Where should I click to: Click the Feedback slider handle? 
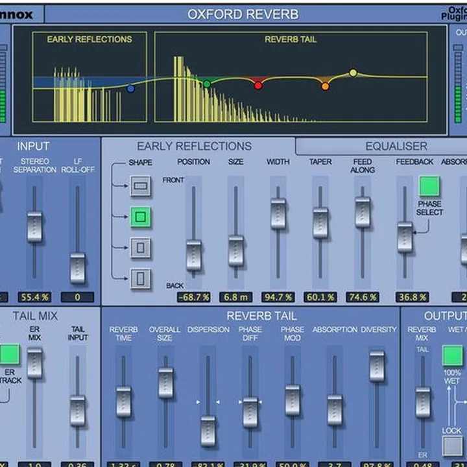coord(405,237)
